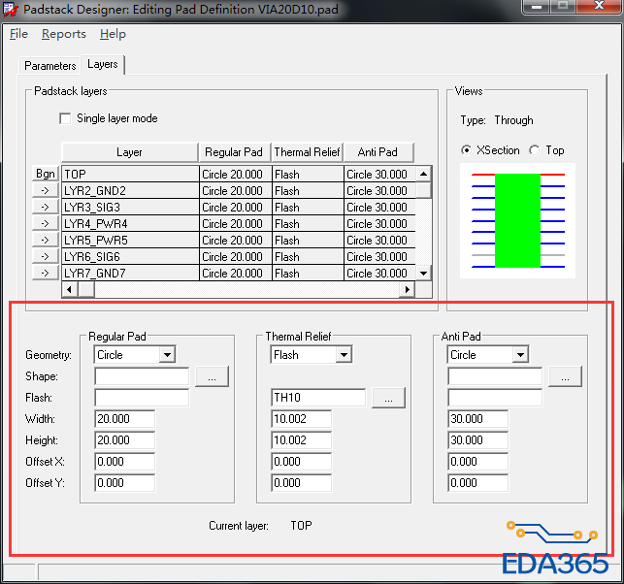Click the Thermal Relief Width field
Viewport: 624px width, 584px height.
pyautogui.click(x=302, y=419)
